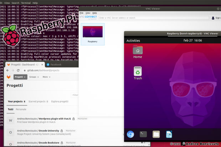
Task: Click the lock icon next to Wordpress plugin with VueJS
Action: click(73, 119)
